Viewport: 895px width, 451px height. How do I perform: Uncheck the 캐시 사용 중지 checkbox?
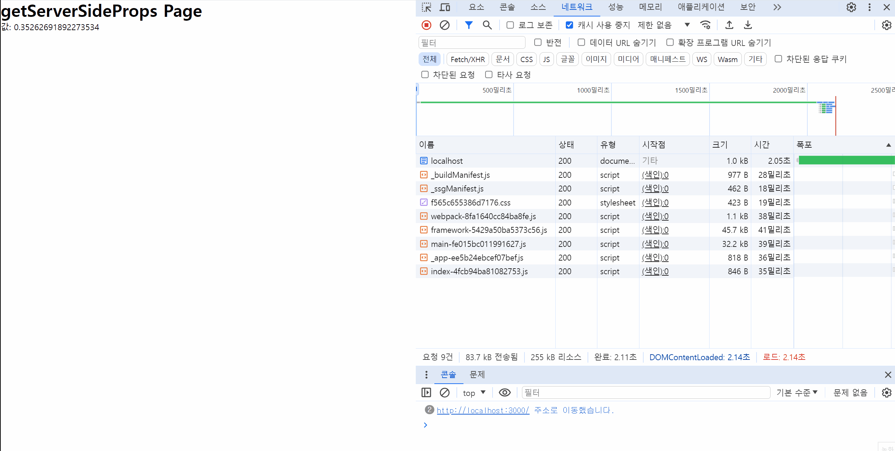coord(569,25)
